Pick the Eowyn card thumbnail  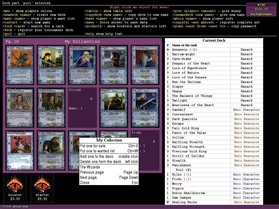[x=145, y=107]
